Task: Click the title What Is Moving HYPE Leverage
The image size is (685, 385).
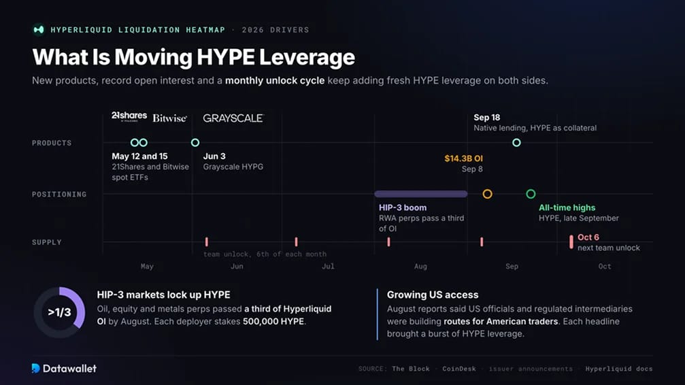Action: coord(194,57)
